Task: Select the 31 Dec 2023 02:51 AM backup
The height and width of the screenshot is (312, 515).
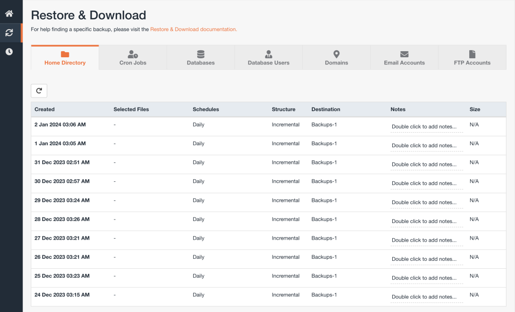Action: [62, 163]
